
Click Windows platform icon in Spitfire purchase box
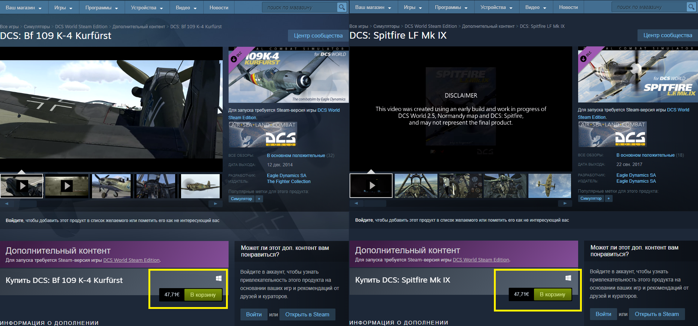(x=568, y=278)
